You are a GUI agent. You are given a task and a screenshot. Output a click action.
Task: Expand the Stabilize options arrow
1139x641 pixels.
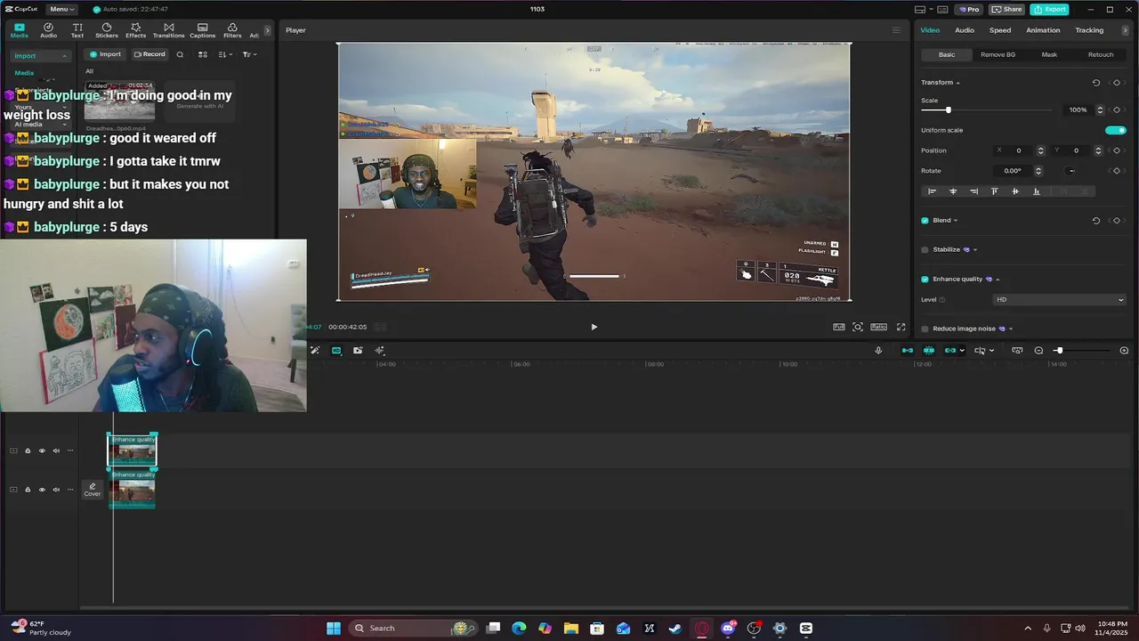coord(975,250)
